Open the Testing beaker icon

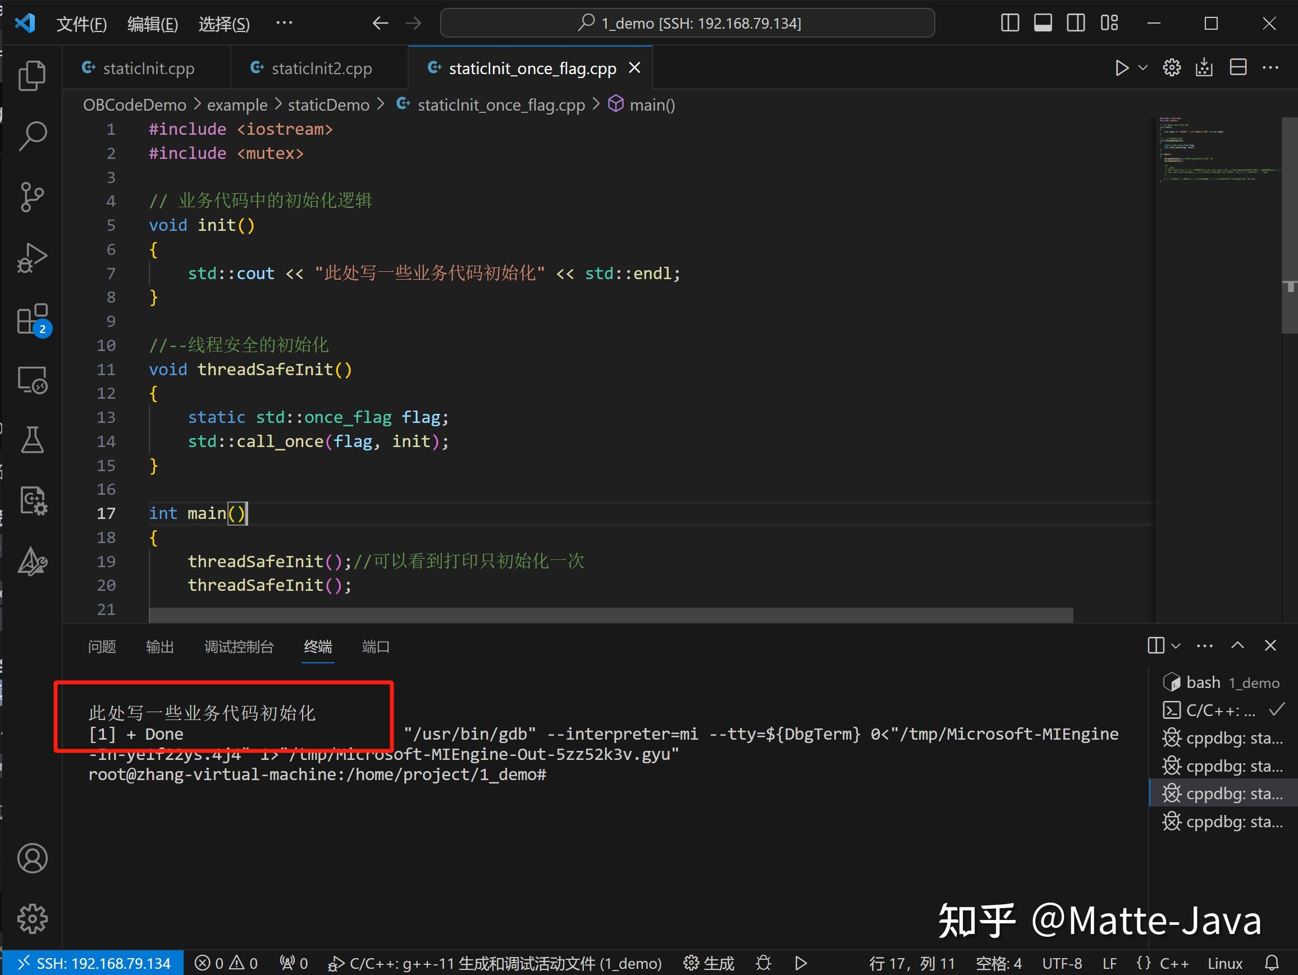pos(32,440)
